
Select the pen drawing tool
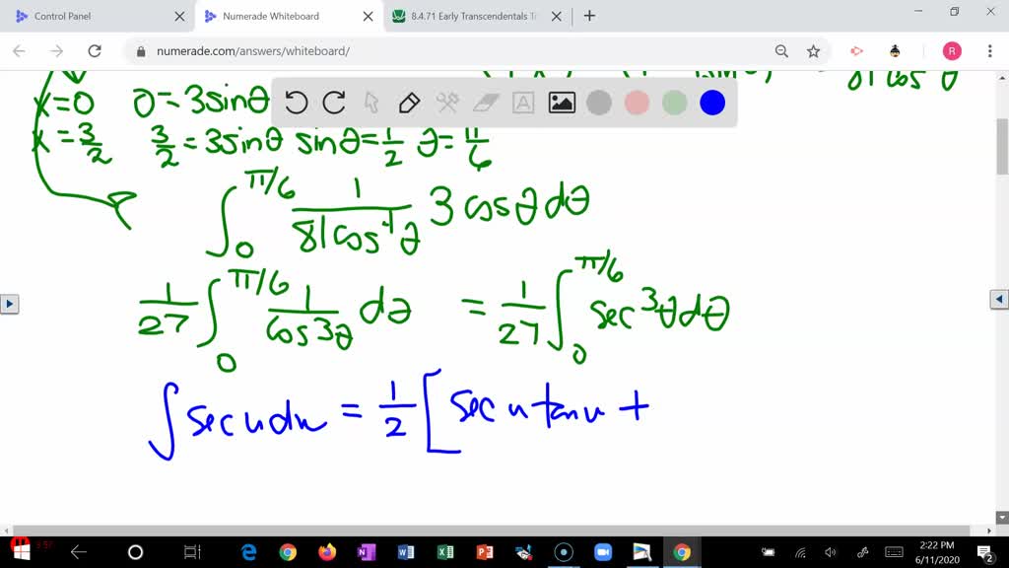coord(409,103)
